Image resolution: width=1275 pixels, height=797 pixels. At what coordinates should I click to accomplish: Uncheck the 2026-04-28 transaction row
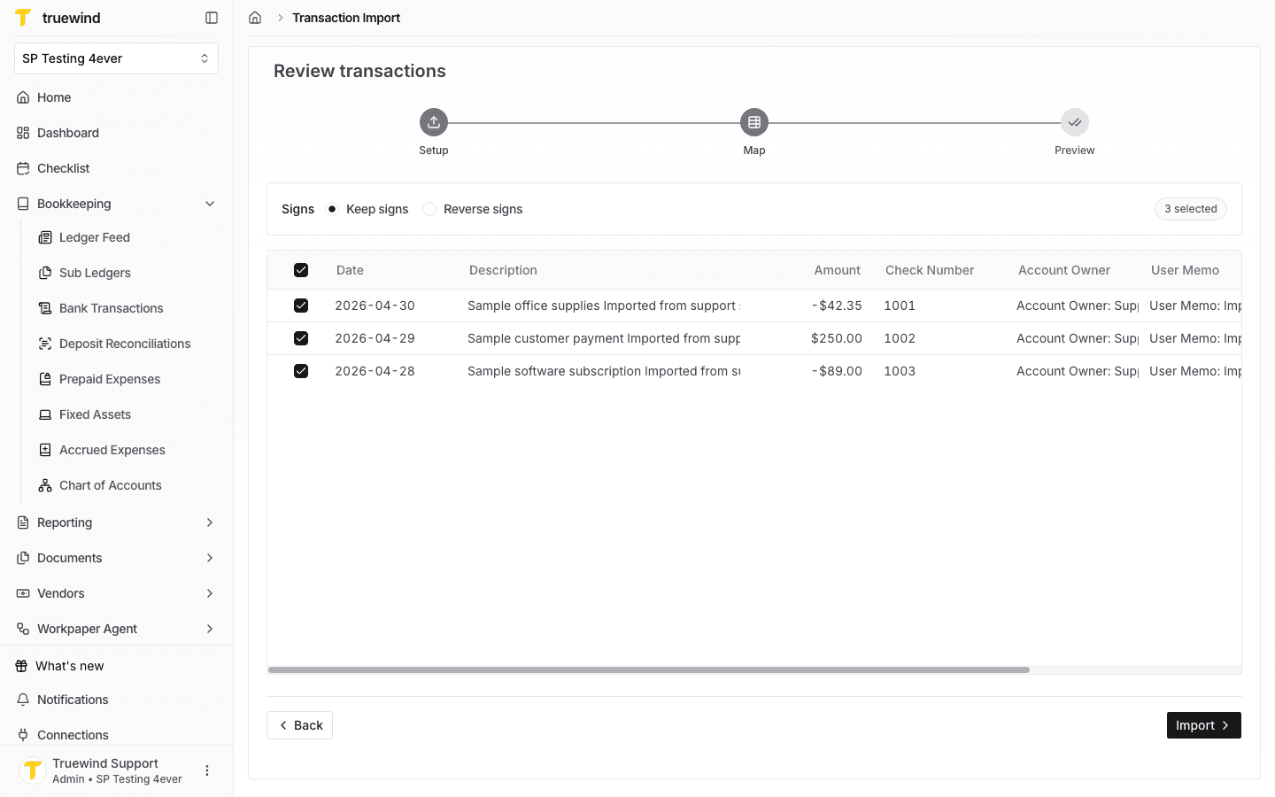coord(301,371)
